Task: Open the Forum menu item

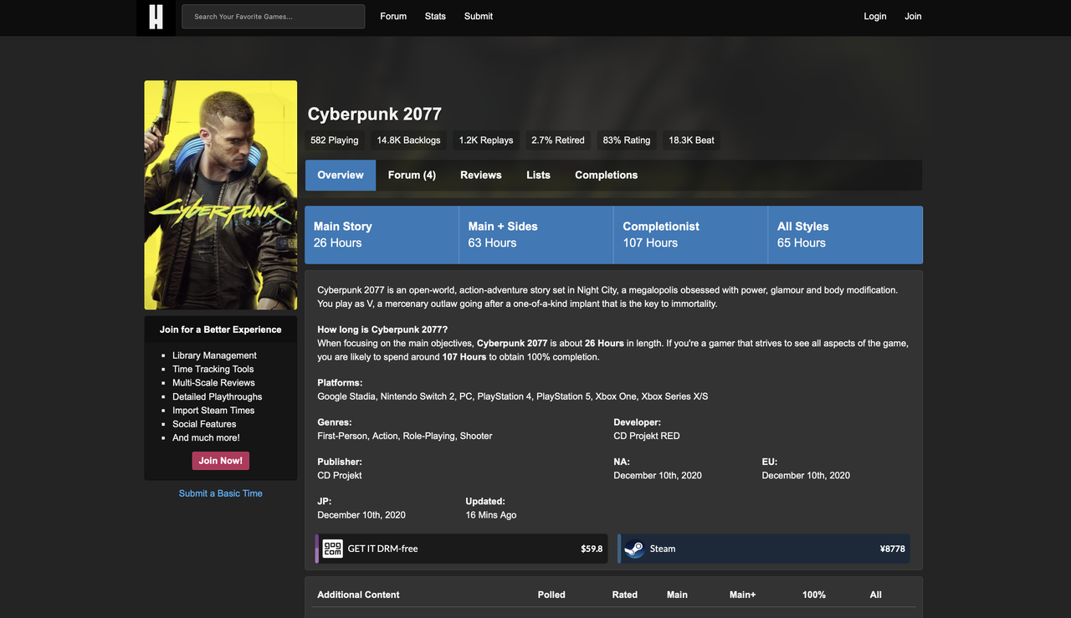Action: [x=392, y=16]
